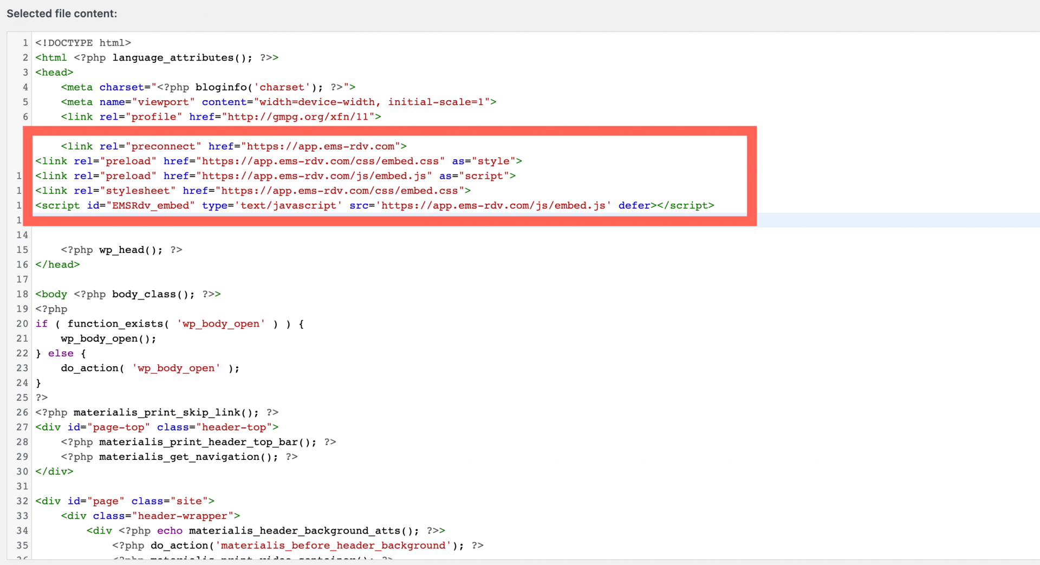
Task: Click the html language_attributes line
Action: point(157,57)
